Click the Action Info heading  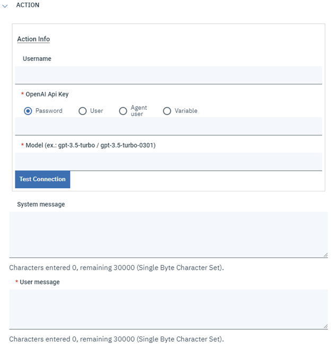[x=33, y=39]
